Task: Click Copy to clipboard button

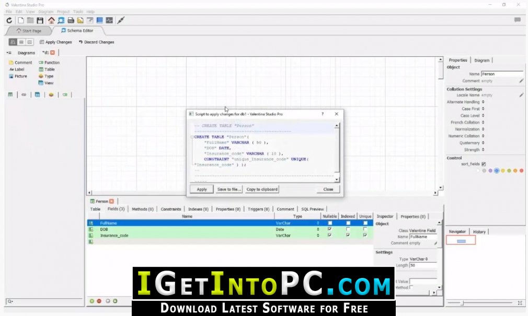Action: pos(262,189)
